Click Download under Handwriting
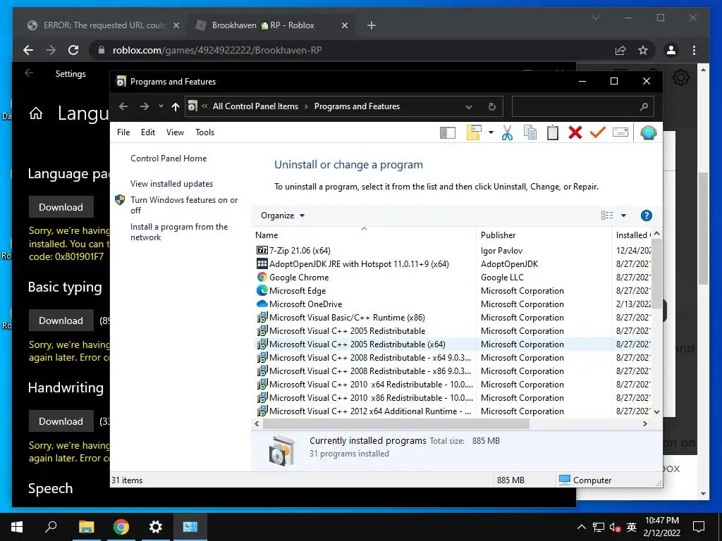 [x=61, y=421]
